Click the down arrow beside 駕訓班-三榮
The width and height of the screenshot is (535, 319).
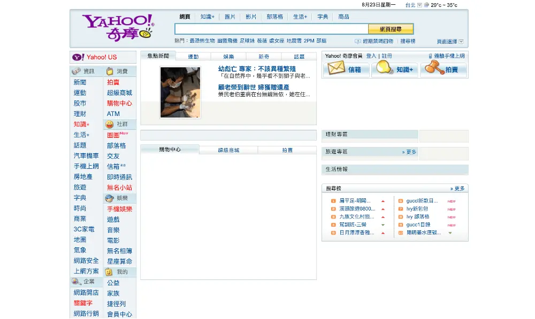383,225
